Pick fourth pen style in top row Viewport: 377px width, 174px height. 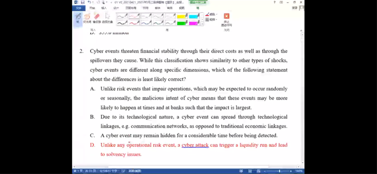158,16
